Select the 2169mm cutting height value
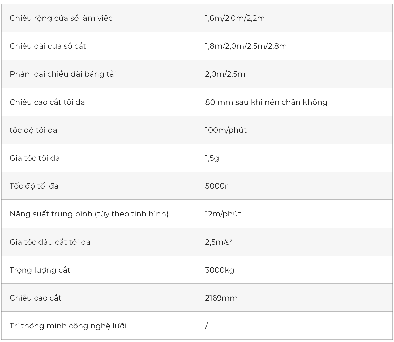Image resolution: width=394 pixels, height=342 pixels. (x=221, y=298)
